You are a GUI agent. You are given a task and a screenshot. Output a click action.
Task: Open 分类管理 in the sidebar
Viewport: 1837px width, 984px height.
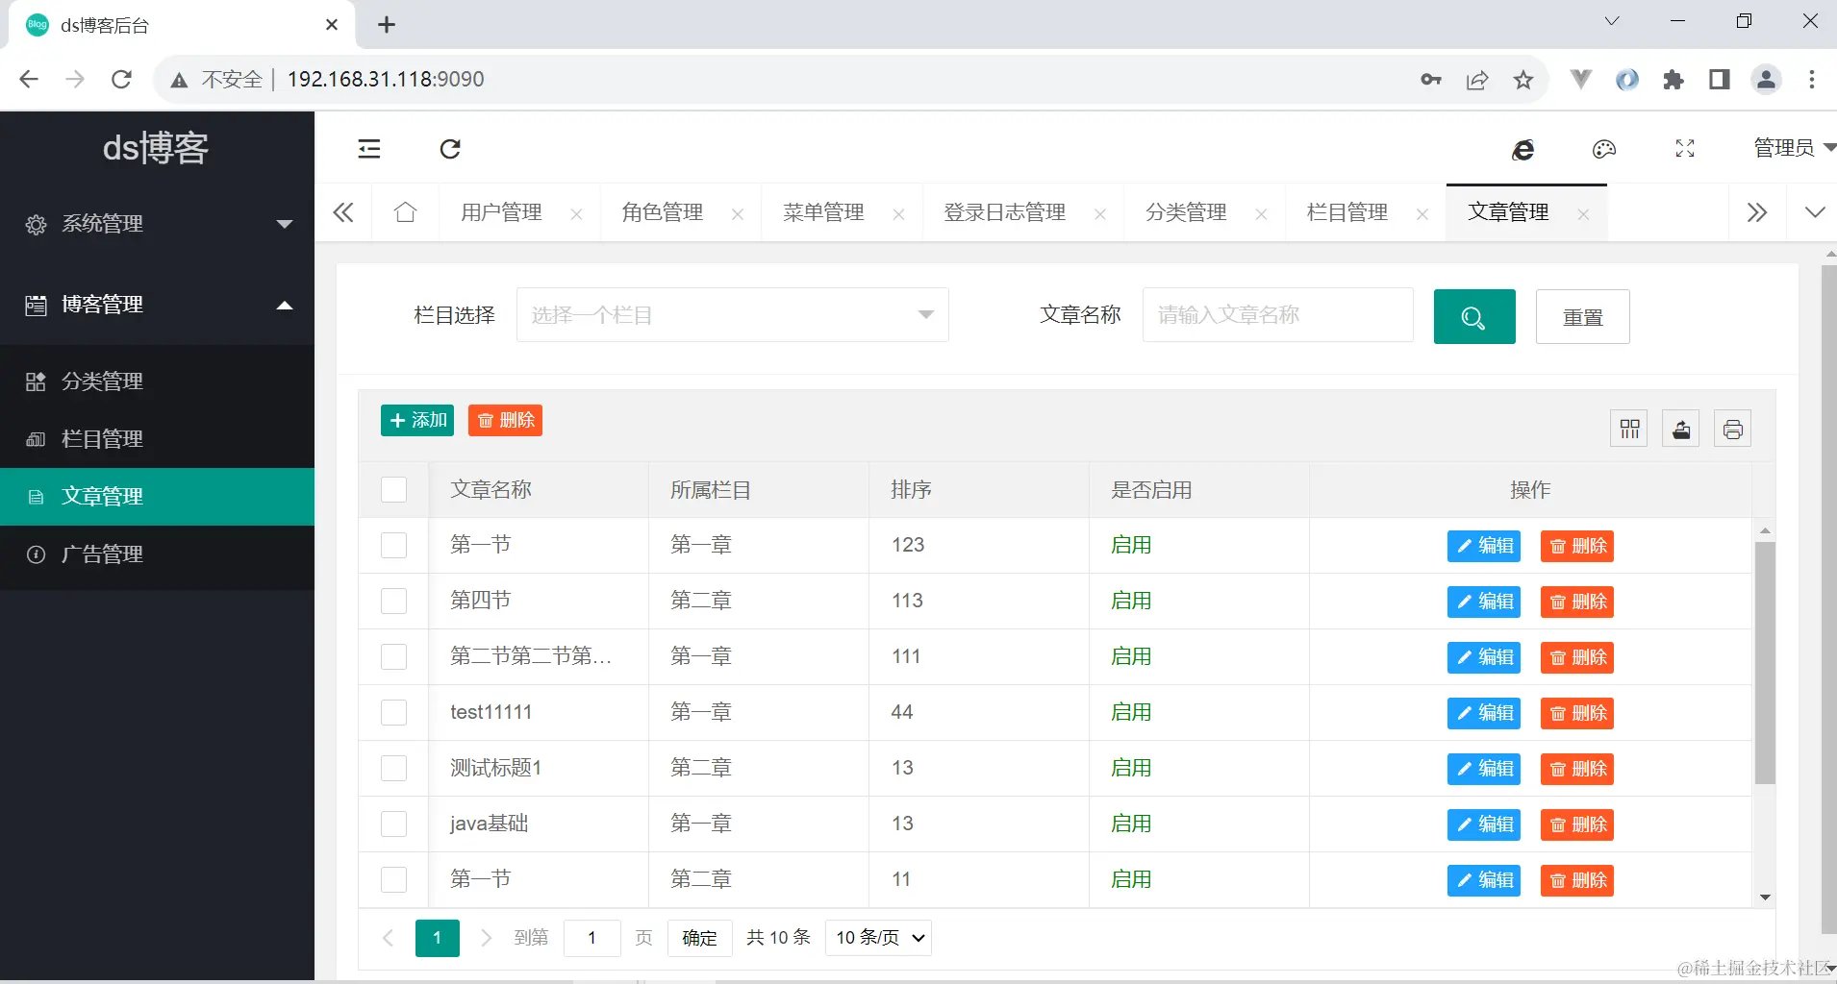tap(158, 381)
